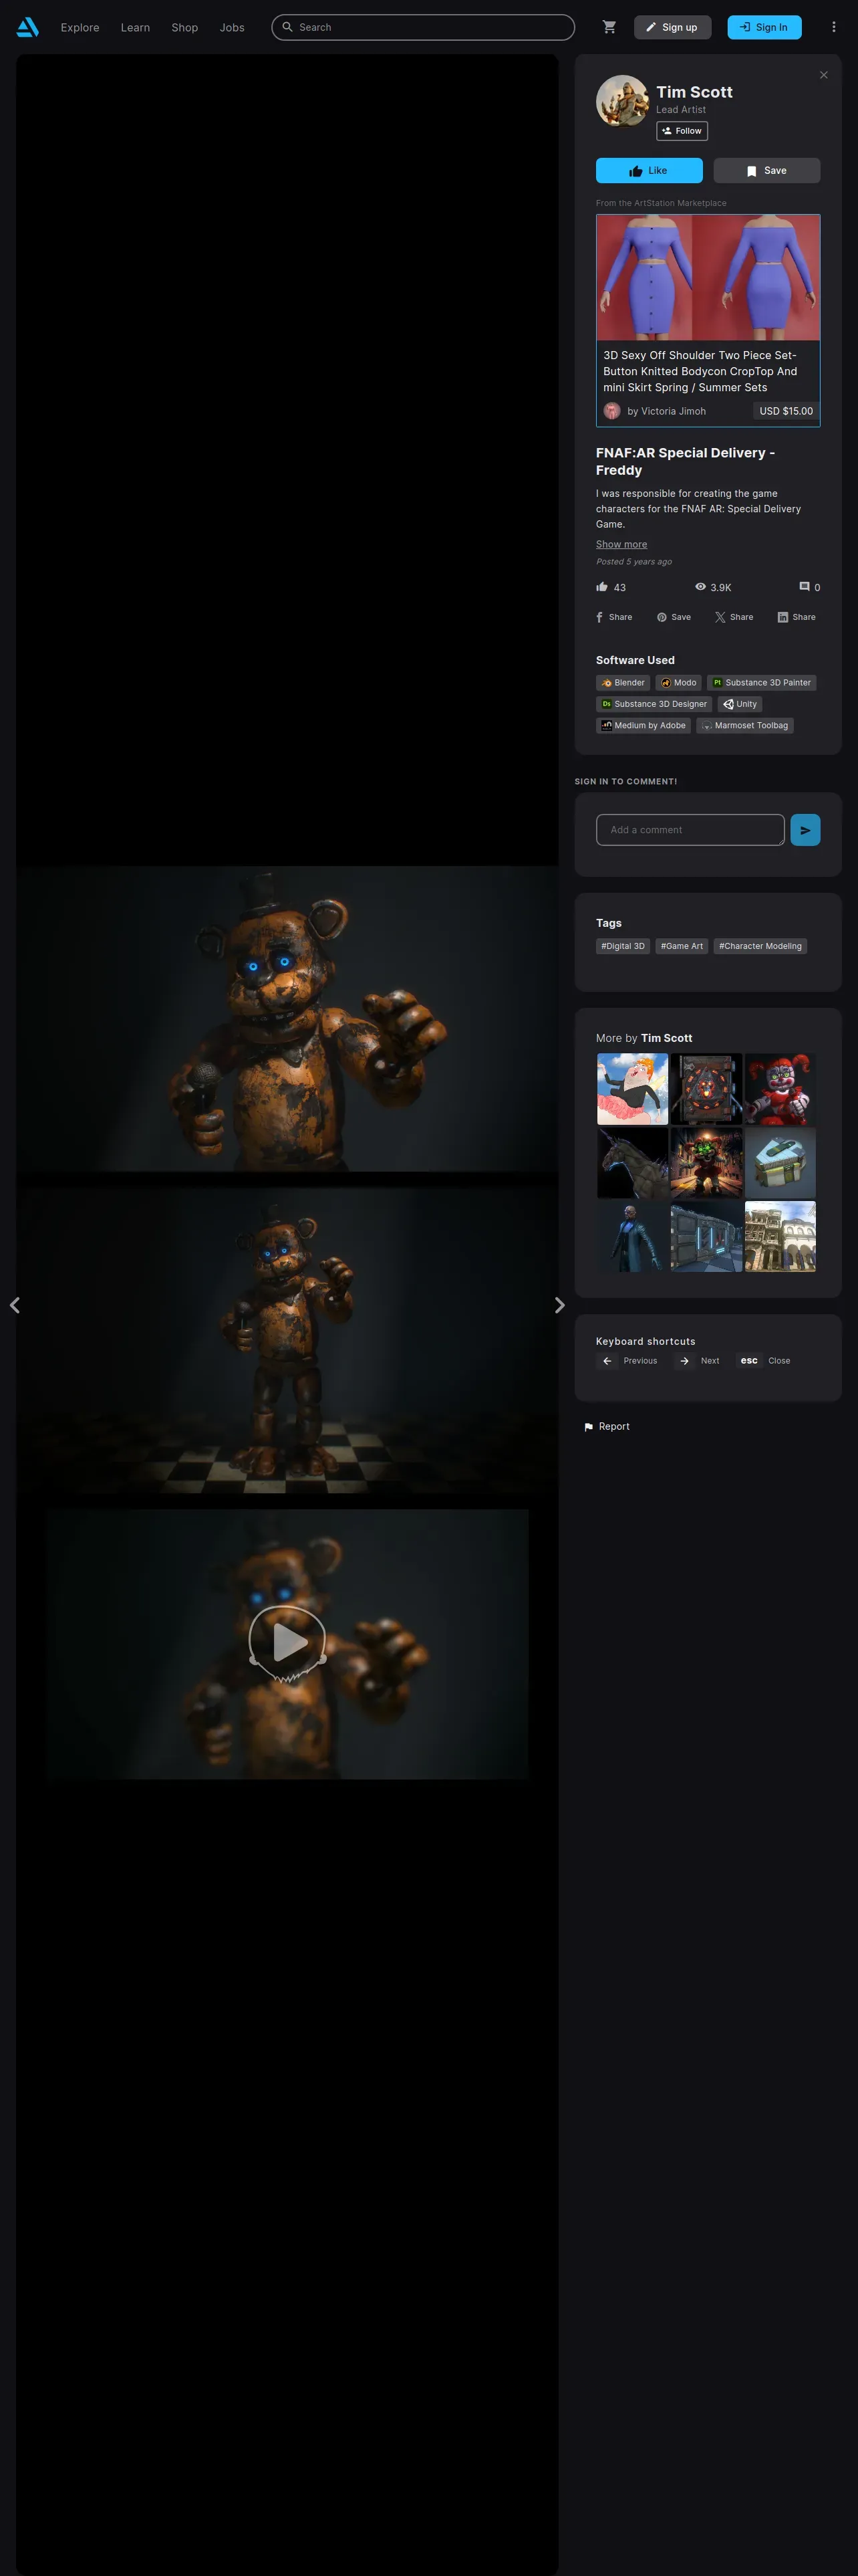Click the ArtStation logo

28,27
